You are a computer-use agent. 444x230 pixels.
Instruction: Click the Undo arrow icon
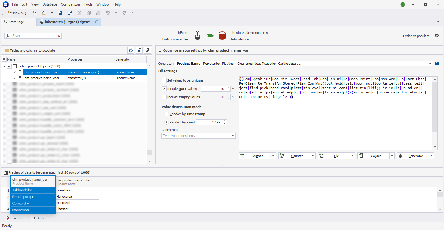(x=108, y=13)
